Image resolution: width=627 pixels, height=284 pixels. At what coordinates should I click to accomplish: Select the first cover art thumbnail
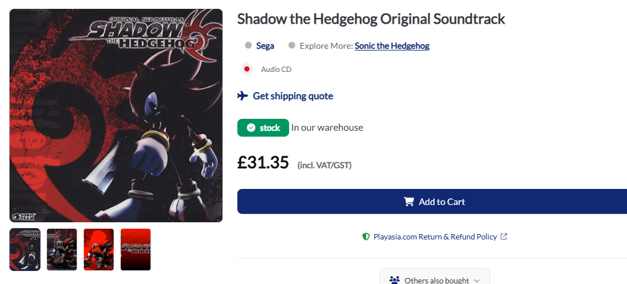pos(25,250)
